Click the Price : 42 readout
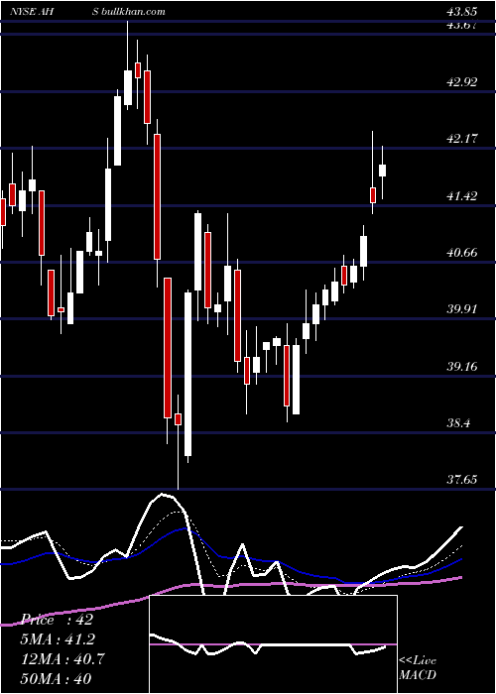Screen dimensions: 496x694 pos(58,620)
